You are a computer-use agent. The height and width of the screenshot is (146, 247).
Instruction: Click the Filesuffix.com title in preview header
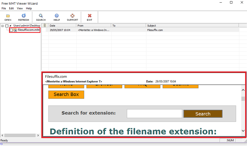pyautogui.click(x=56, y=76)
